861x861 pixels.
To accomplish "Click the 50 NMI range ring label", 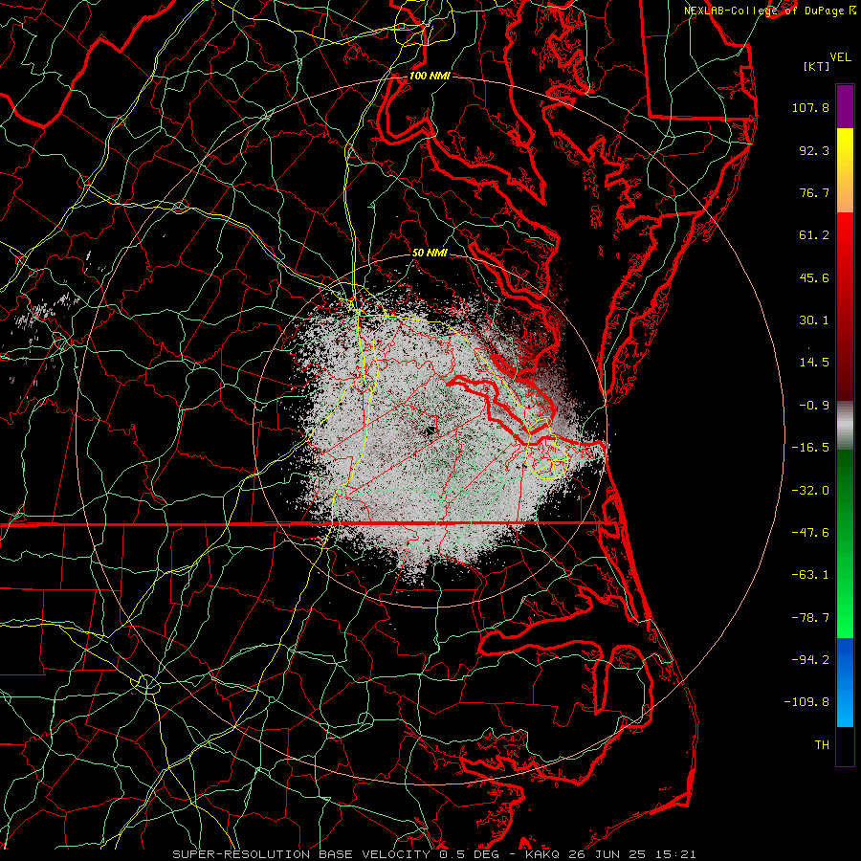I will click(430, 253).
